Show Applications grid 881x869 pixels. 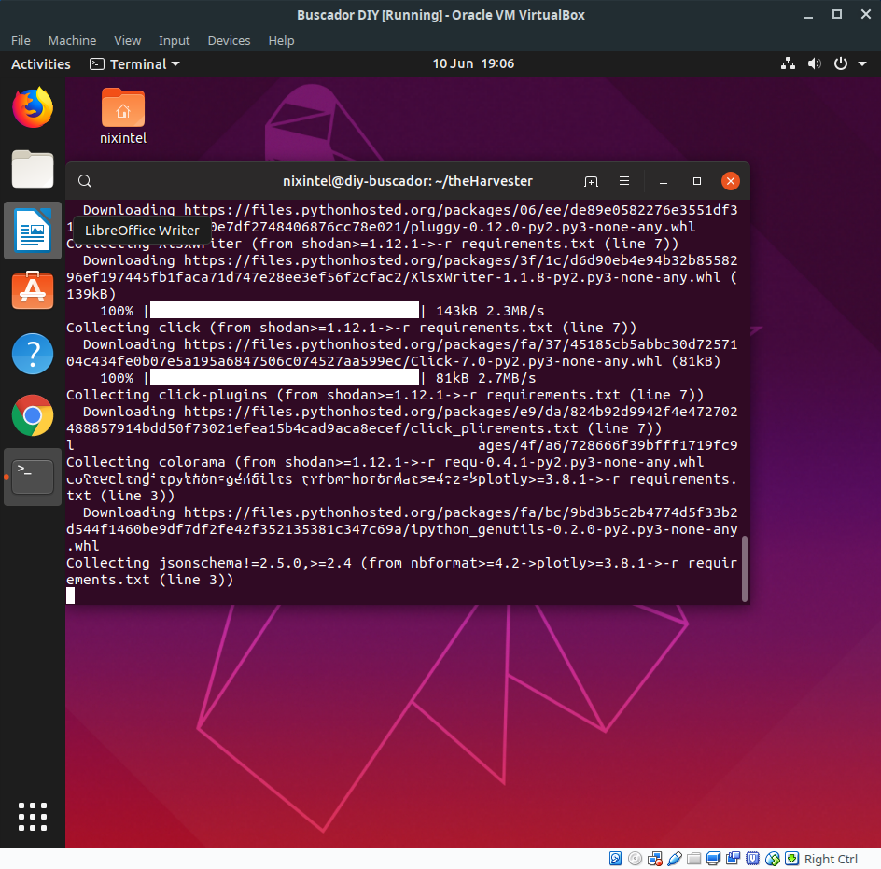(33, 816)
